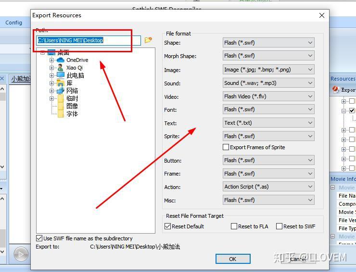Open the Text format dropdown
Screen dimensions: 356x272
pyautogui.click(x=268, y=123)
